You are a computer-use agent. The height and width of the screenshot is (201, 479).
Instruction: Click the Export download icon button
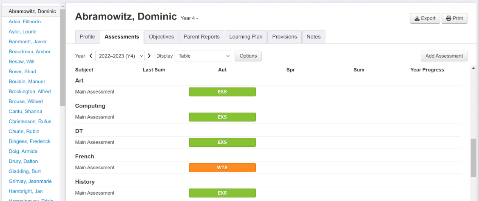coord(425,19)
